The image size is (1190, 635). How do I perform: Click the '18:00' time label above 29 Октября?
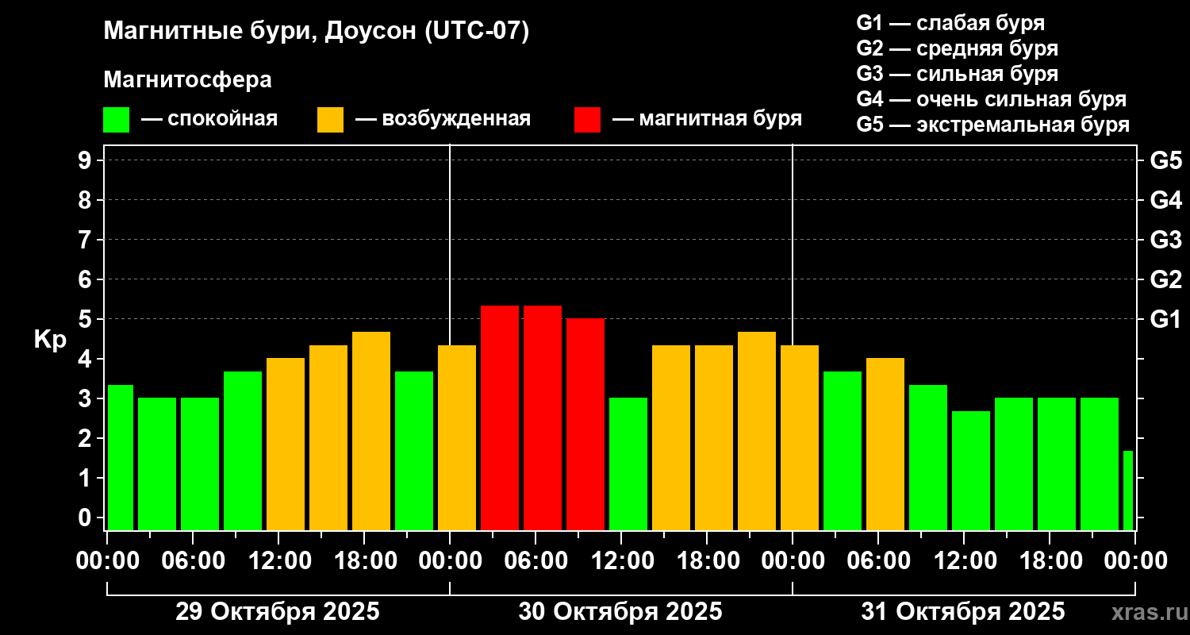pyautogui.click(x=365, y=561)
